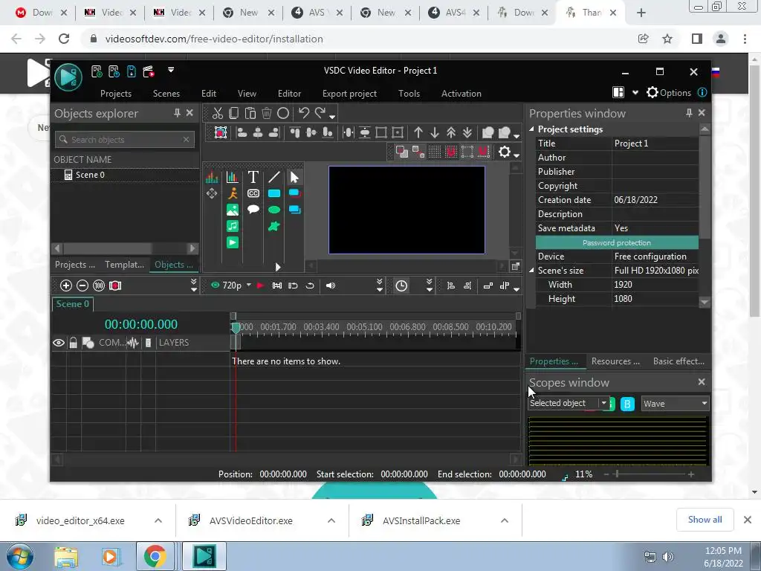The width and height of the screenshot is (761, 571).
Task: Select the Text object tool
Action: [x=253, y=177]
